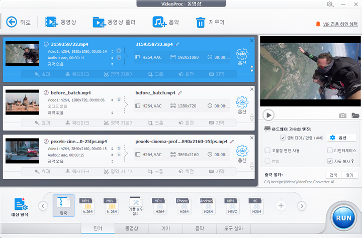Show info for before_batch.mp4
This screenshot has height=238, width=362.
pos(46,93)
